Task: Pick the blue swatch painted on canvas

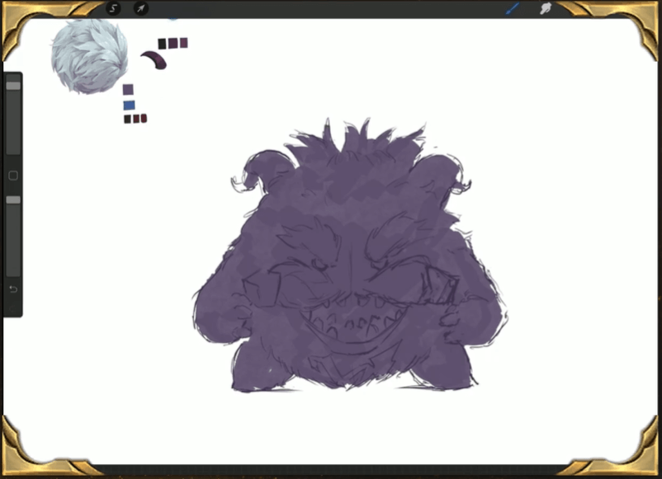Action: (x=130, y=105)
